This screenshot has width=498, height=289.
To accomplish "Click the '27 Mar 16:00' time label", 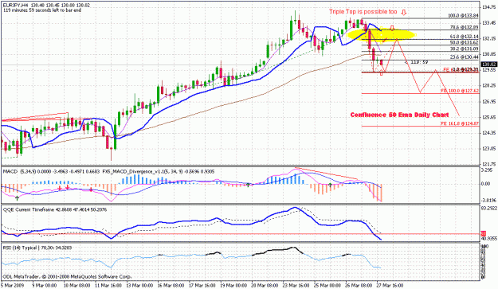I will point(390,286).
